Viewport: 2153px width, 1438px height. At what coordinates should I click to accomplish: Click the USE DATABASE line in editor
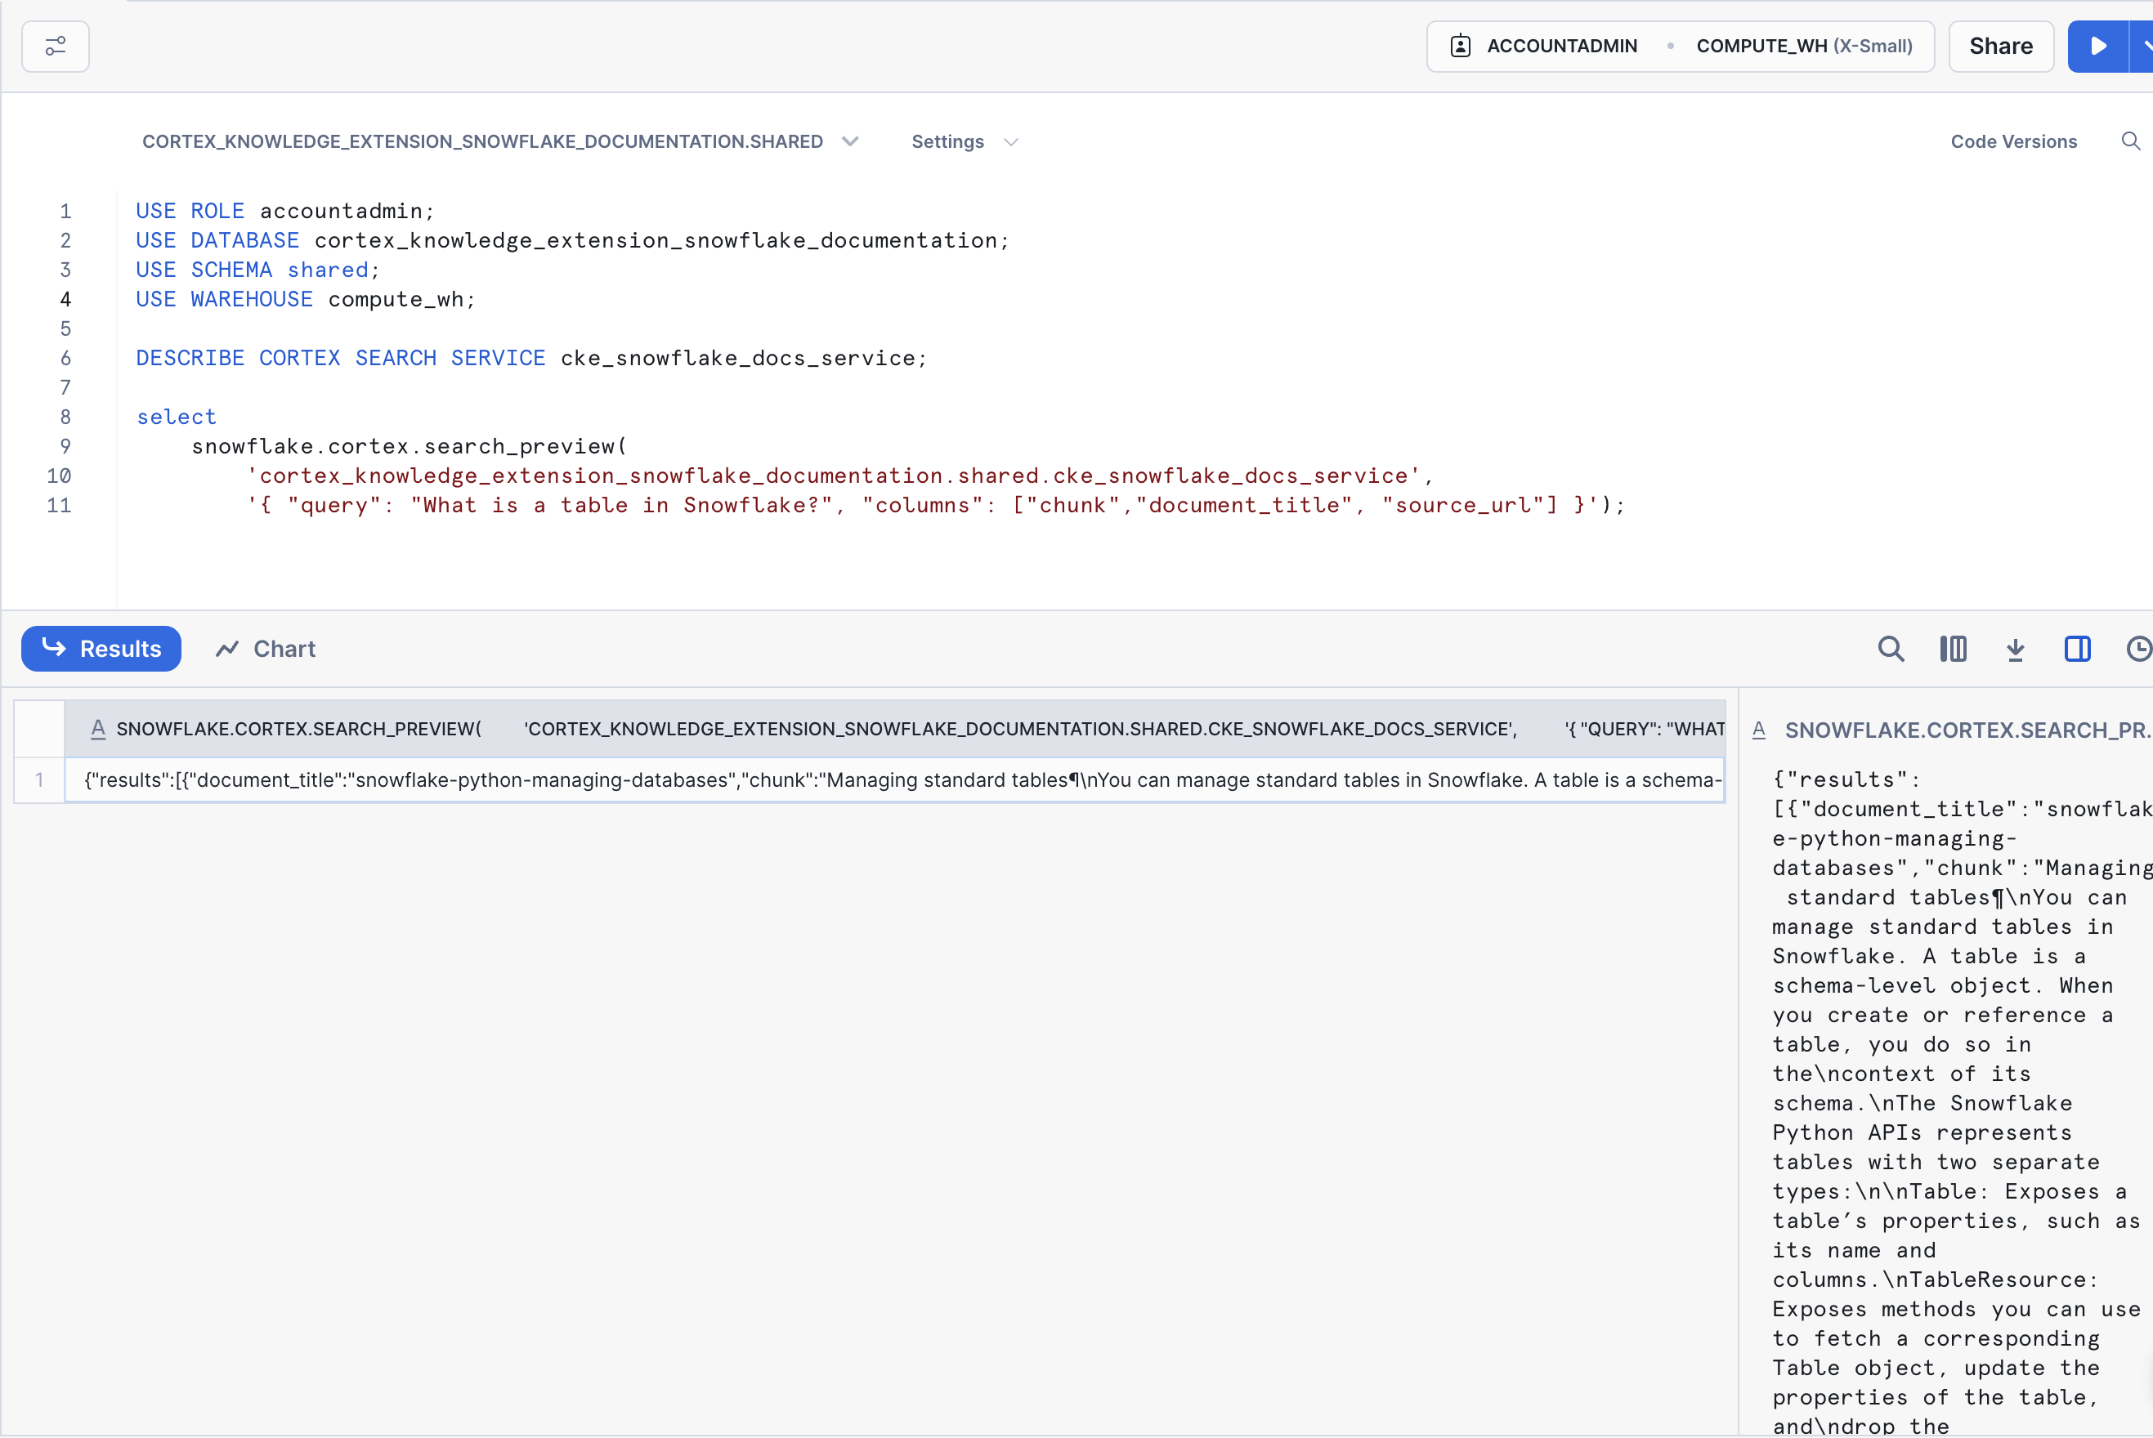tap(571, 240)
